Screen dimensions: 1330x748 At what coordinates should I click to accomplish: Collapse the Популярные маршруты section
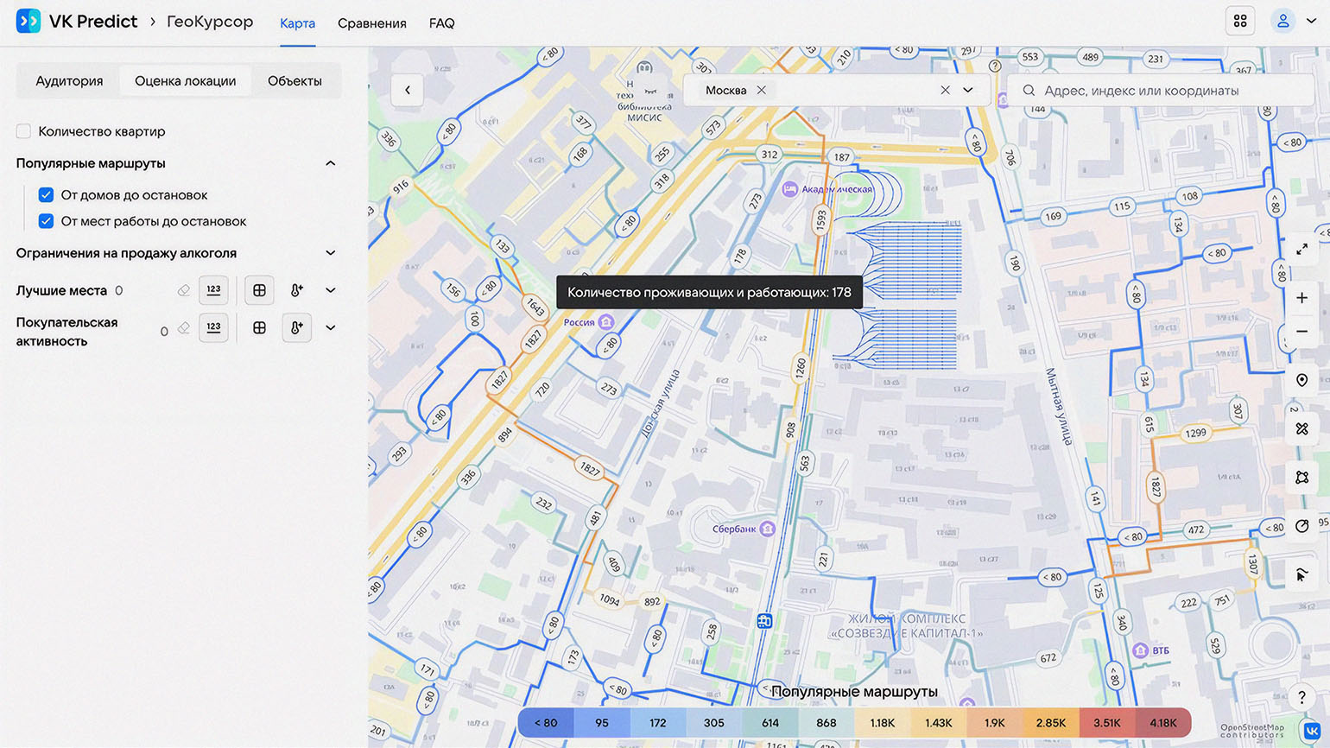click(330, 163)
